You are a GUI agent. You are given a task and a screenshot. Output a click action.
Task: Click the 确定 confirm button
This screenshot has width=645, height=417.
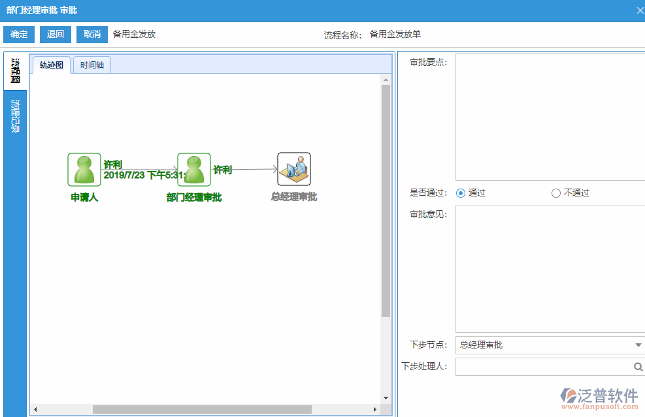point(18,34)
